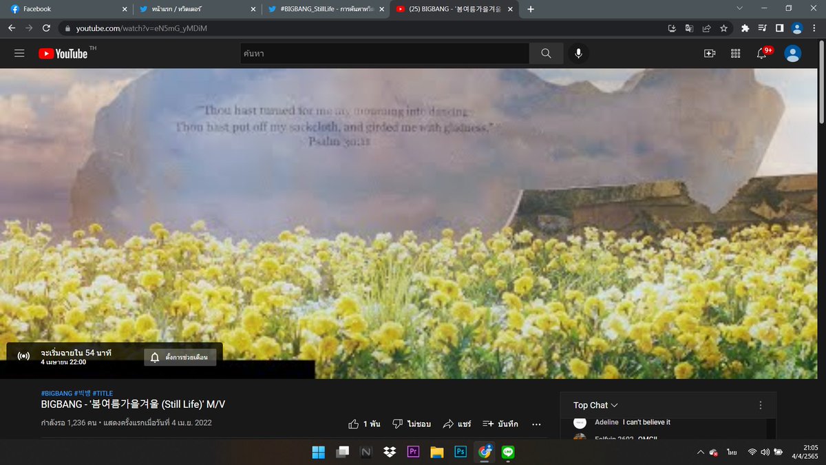Like the video with thumbs up
The height and width of the screenshot is (465, 826).
(x=364, y=424)
